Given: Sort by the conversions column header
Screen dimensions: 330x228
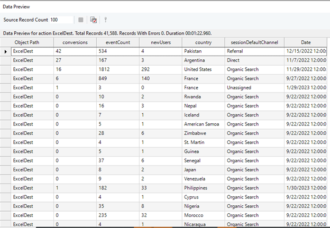Looking at the screenshot, I should point(75,42).
